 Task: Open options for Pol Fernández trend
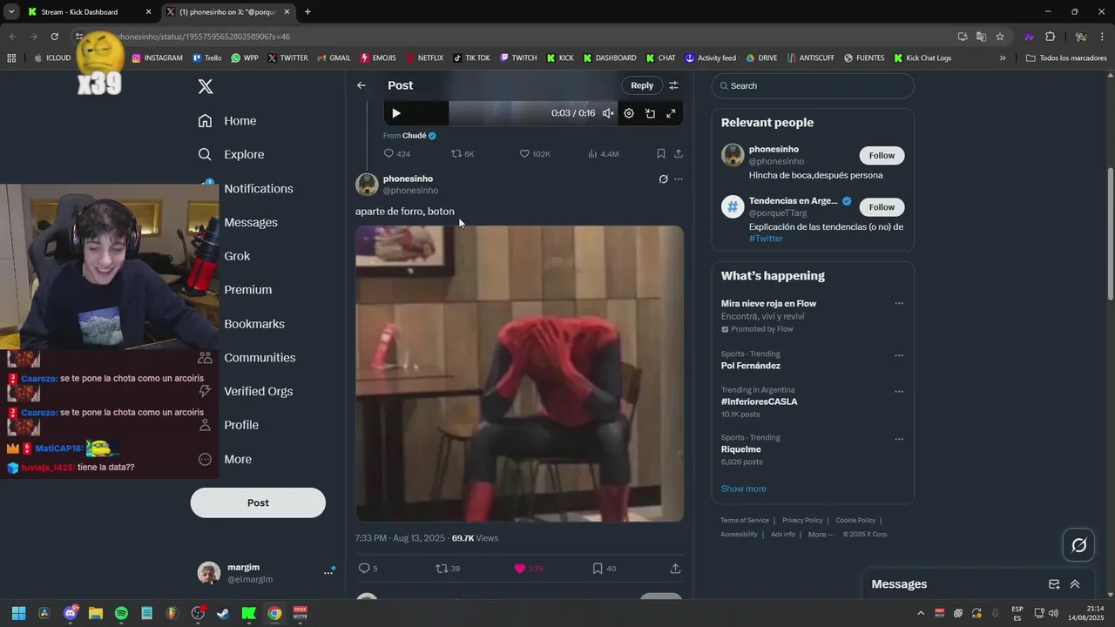tap(899, 355)
